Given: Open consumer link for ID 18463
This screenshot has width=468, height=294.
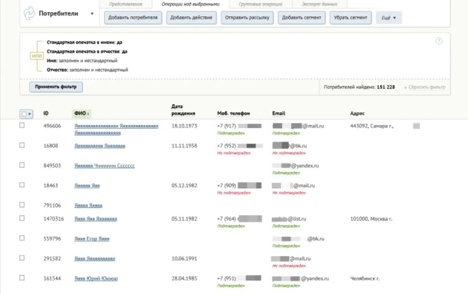Looking at the screenshot, I should pyautogui.click(x=87, y=186).
